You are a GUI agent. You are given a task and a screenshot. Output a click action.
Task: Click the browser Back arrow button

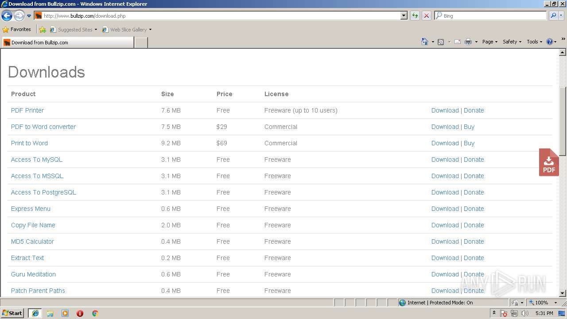7,16
